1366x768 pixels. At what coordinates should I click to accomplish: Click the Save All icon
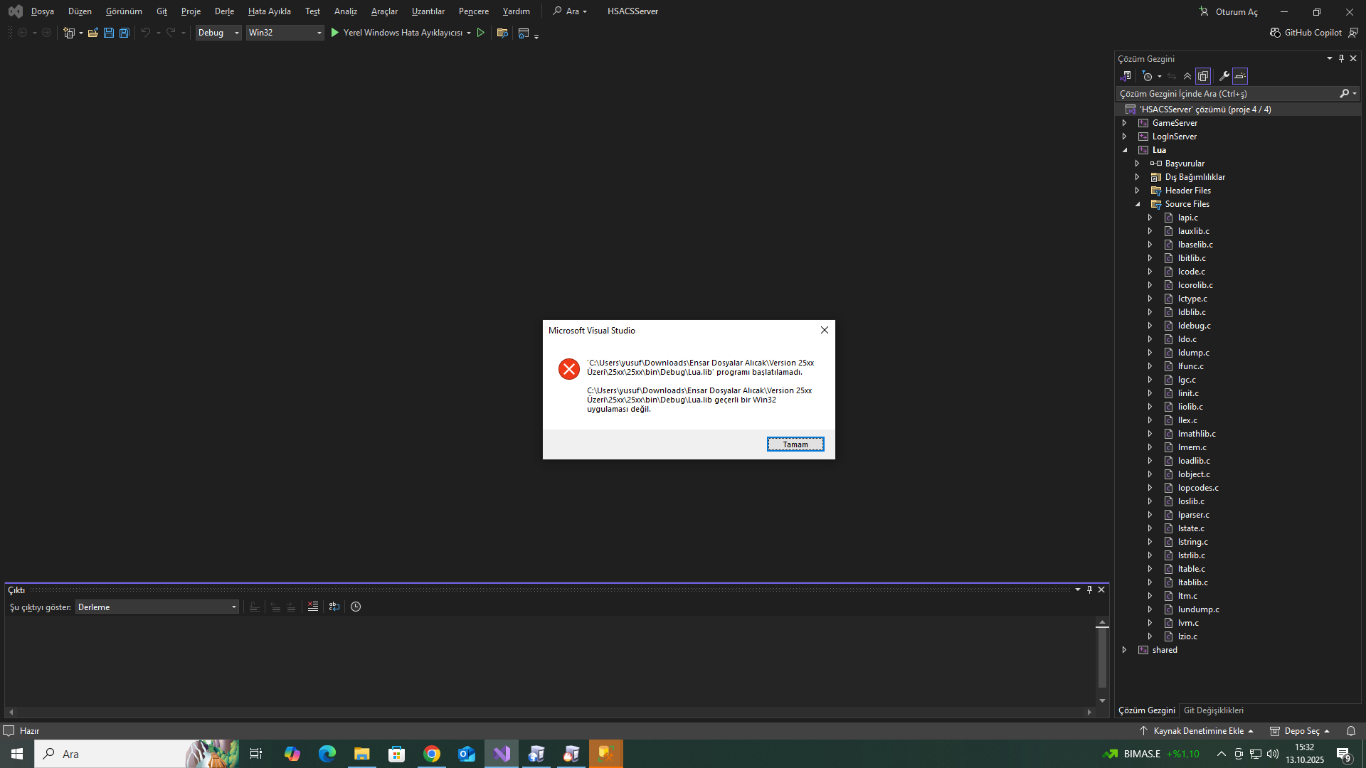coord(125,33)
